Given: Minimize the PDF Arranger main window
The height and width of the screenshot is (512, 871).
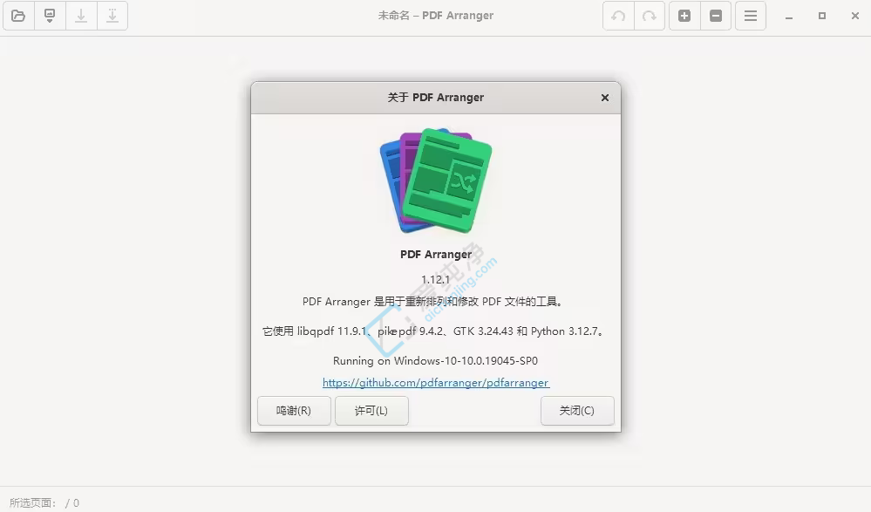Looking at the screenshot, I should (x=789, y=16).
